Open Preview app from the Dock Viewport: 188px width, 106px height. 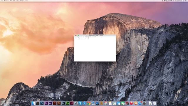(93, 103)
